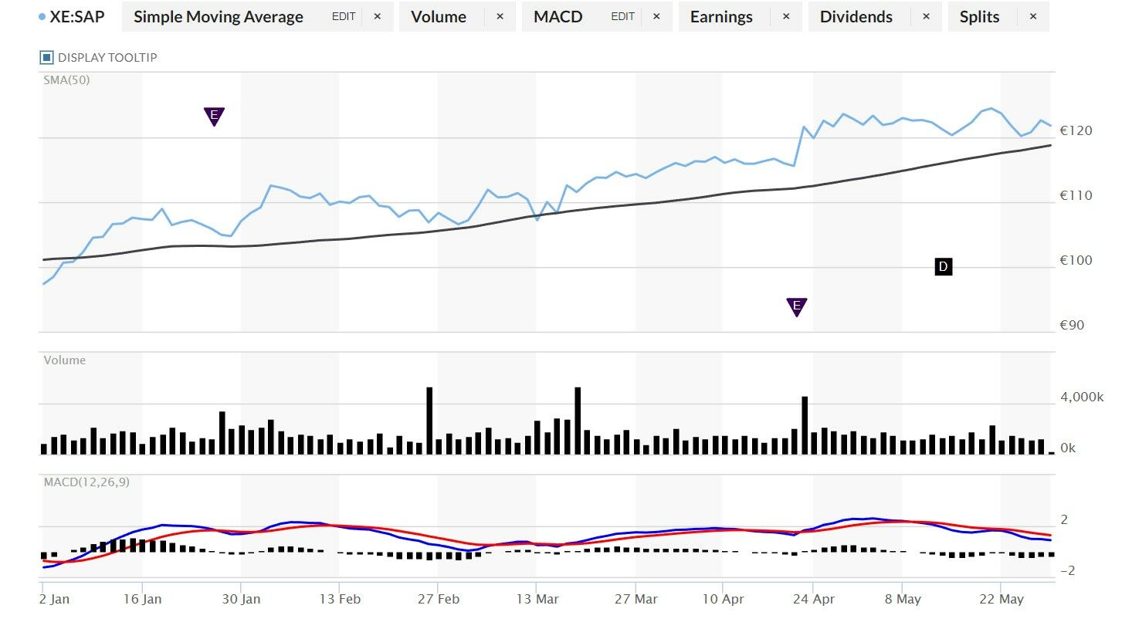The width and height of the screenshot is (1132, 629).
Task: Click the tallest volume bar near 27 Feb
Action: click(x=429, y=420)
